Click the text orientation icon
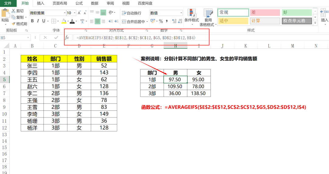The image size is (329, 174). click(111, 12)
